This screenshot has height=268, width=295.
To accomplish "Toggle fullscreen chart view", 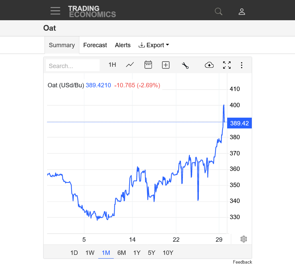I will pyautogui.click(x=227, y=65).
